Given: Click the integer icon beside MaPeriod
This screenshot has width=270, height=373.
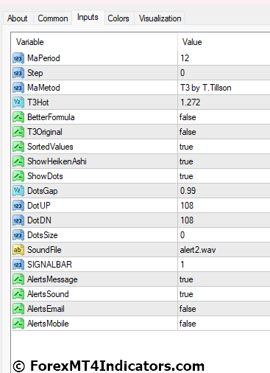Looking at the screenshot, I should coord(18,58).
